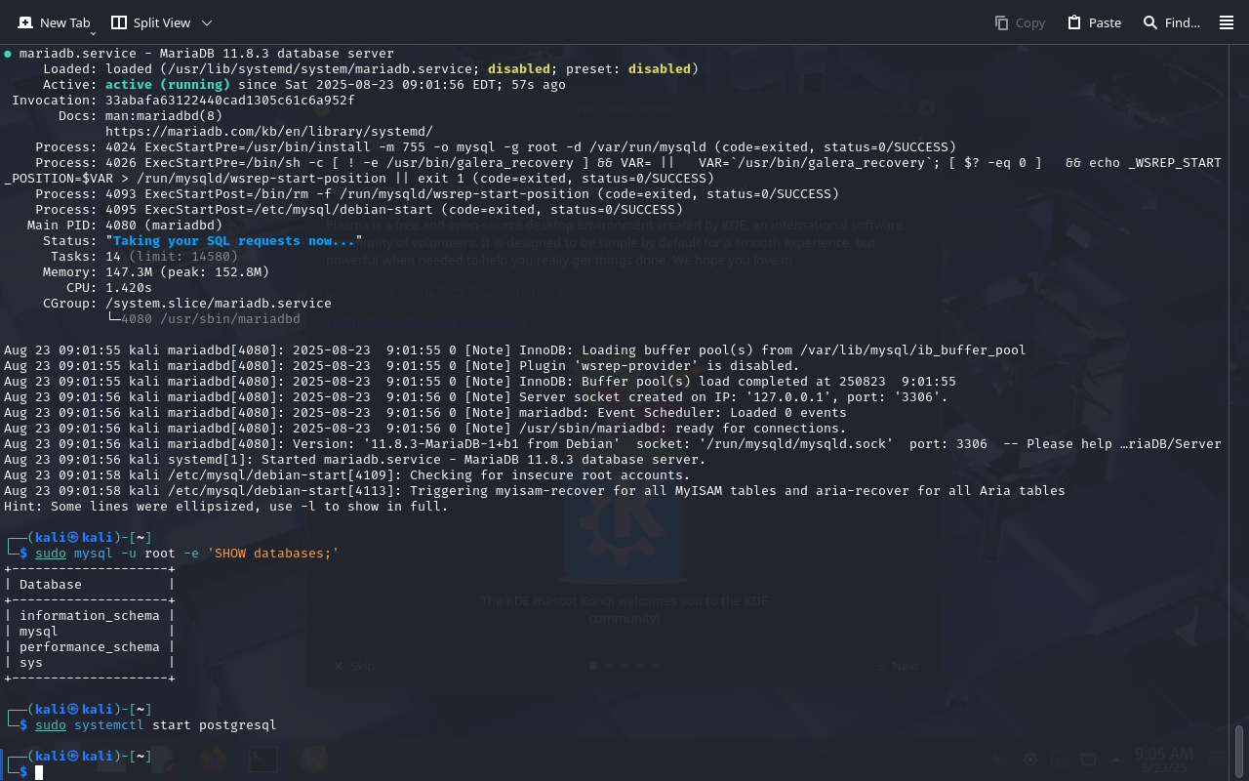
Task: Click 'Main PID: 4080 (mariadbd)' line
Action: [x=125, y=226]
